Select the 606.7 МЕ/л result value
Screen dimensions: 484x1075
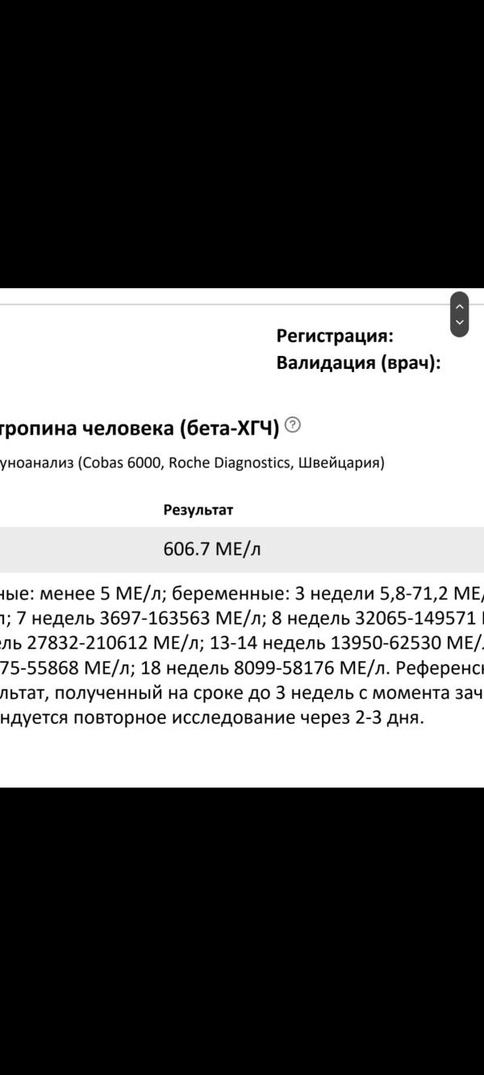coord(212,550)
